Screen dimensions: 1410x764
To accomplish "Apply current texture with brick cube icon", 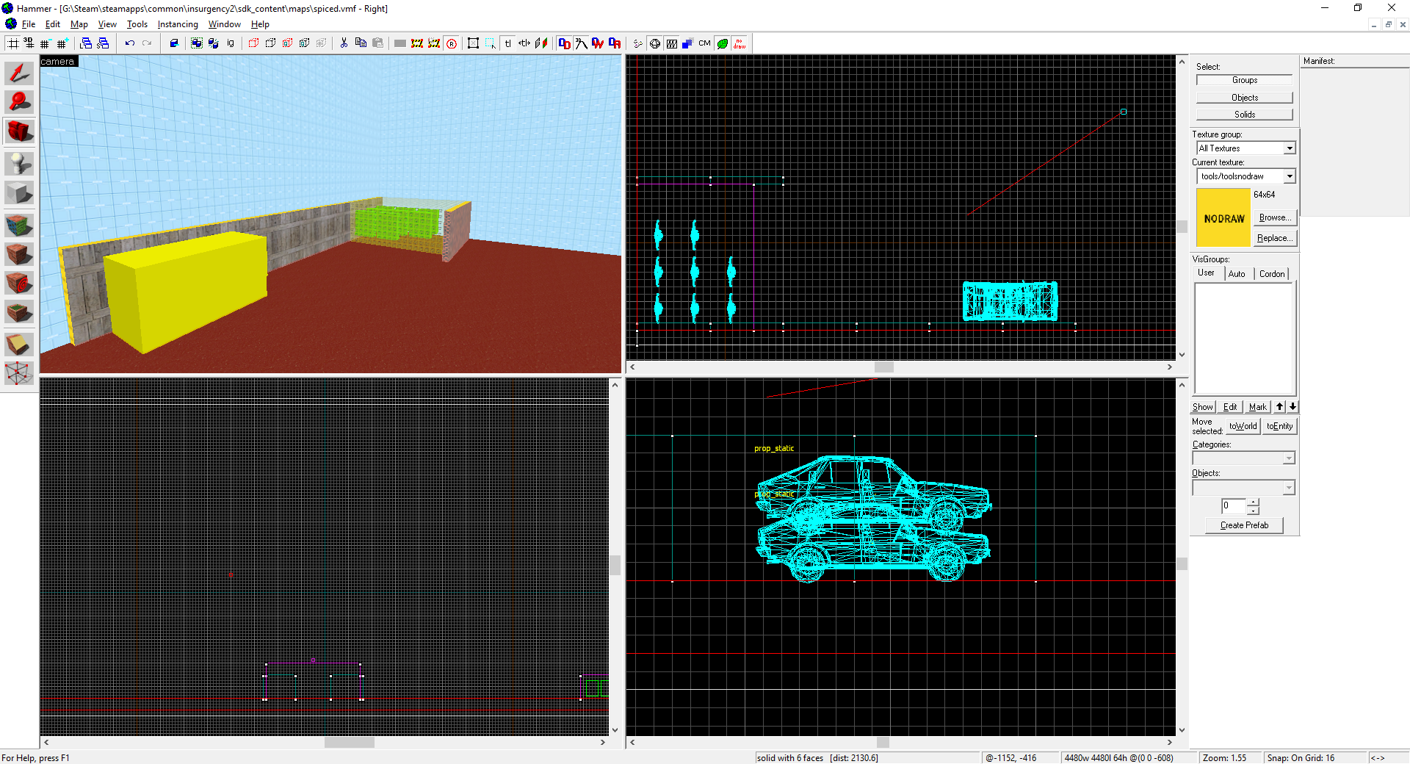I will point(19,254).
